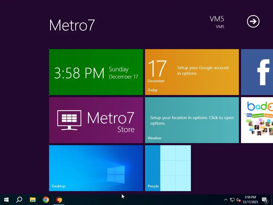Switch to the red Chrome-style taskbar app
The image size is (273, 205).
(59, 200)
